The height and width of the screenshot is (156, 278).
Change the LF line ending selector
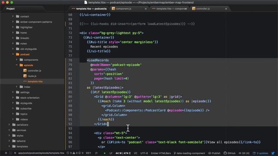coord(111,153)
